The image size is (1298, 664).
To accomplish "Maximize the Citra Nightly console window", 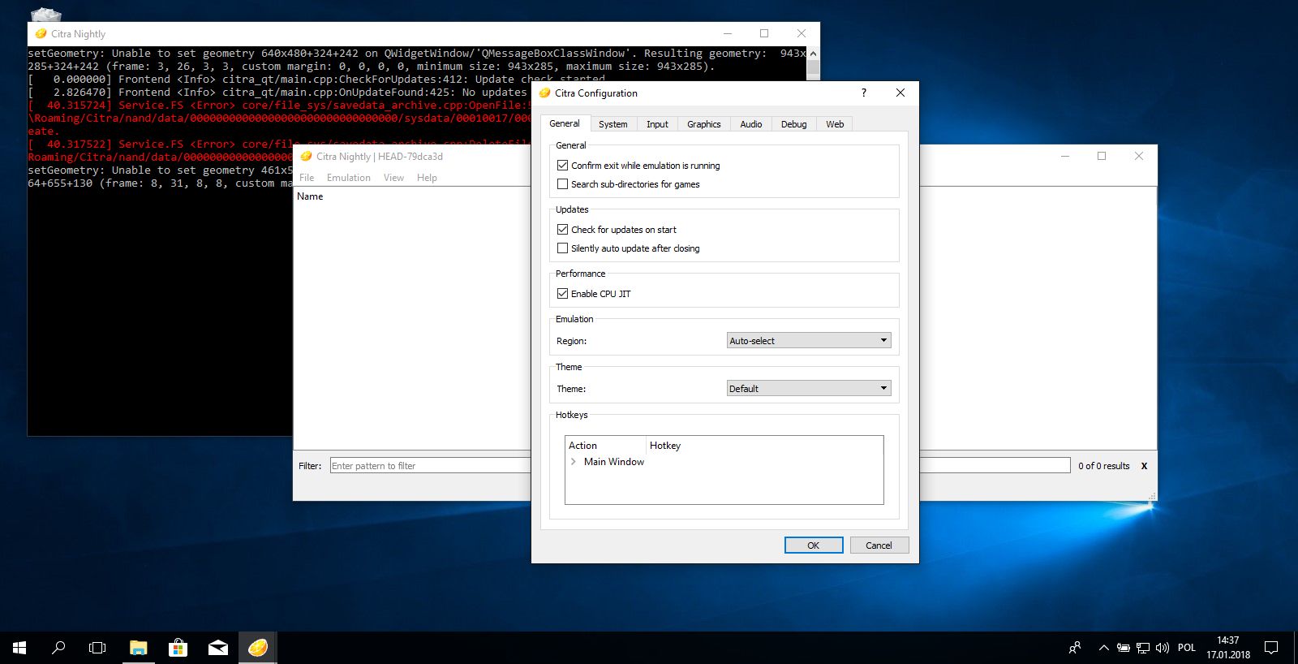I will pyautogui.click(x=764, y=33).
